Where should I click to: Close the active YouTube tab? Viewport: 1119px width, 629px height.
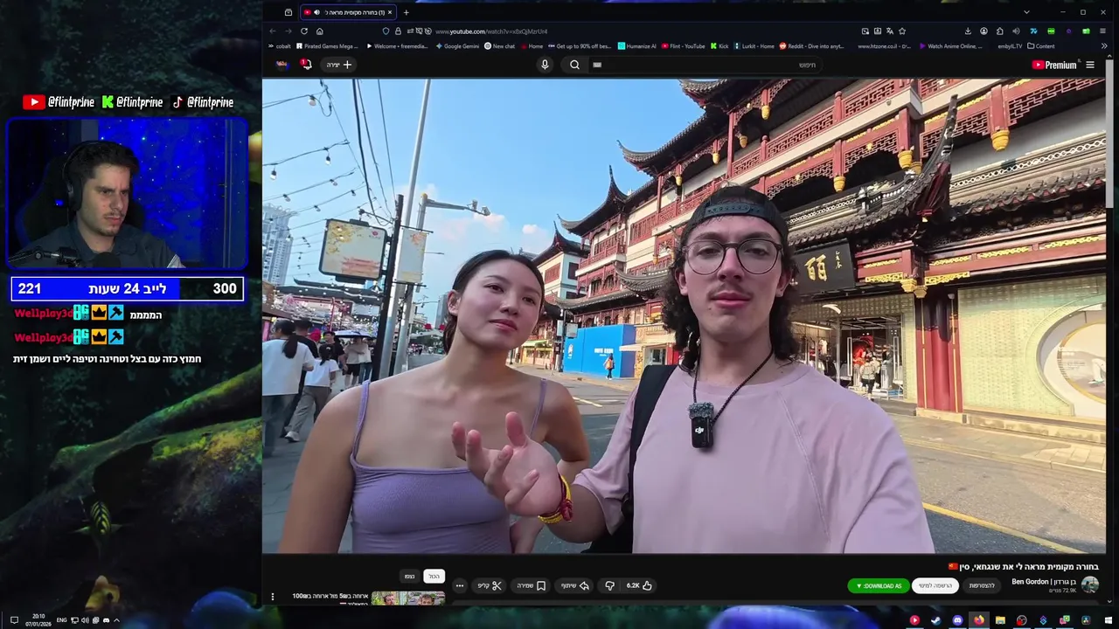[x=390, y=12]
